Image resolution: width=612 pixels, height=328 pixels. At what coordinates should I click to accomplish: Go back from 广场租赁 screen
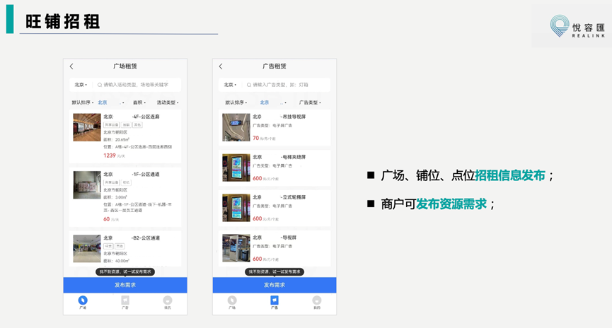coord(71,66)
